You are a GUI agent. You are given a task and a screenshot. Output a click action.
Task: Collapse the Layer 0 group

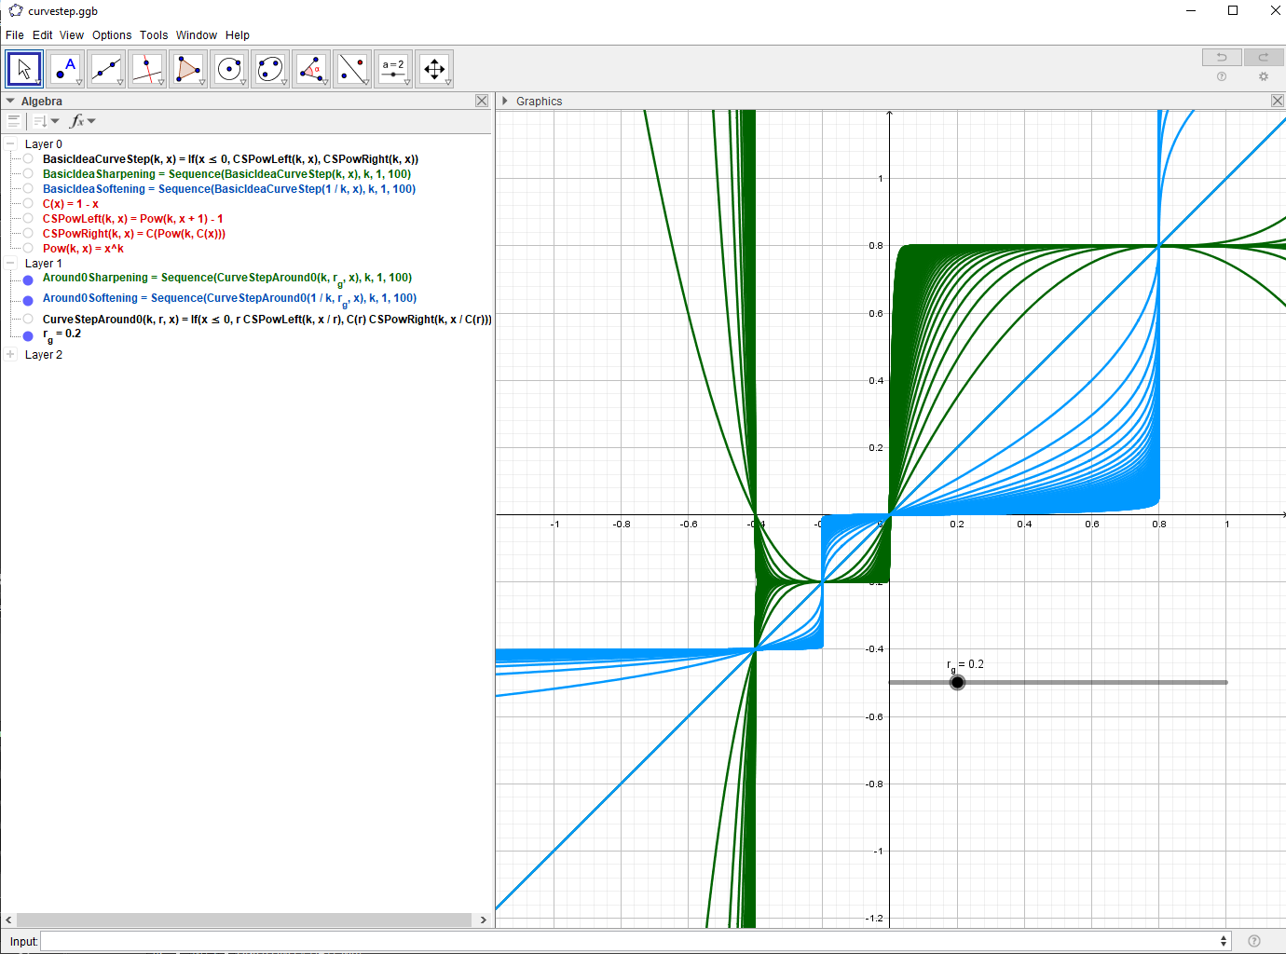[10, 144]
